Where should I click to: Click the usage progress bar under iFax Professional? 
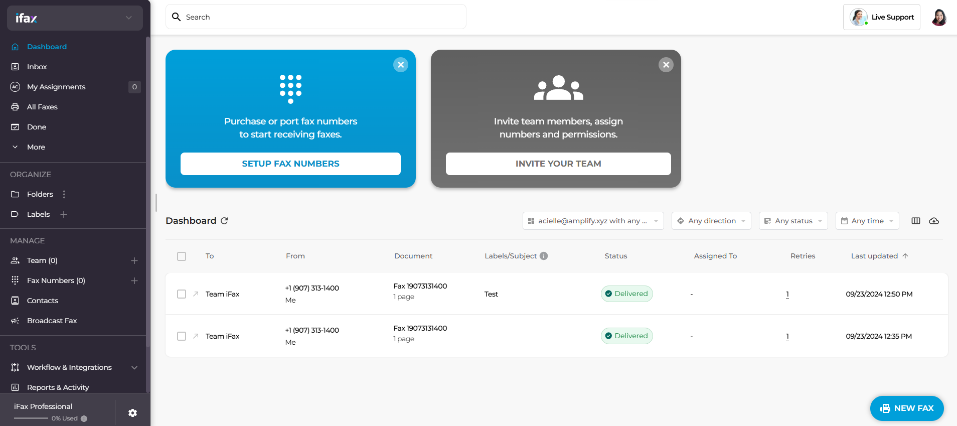(31, 418)
